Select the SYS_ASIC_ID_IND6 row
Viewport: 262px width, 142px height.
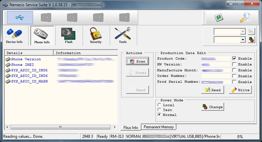click(61, 76)
